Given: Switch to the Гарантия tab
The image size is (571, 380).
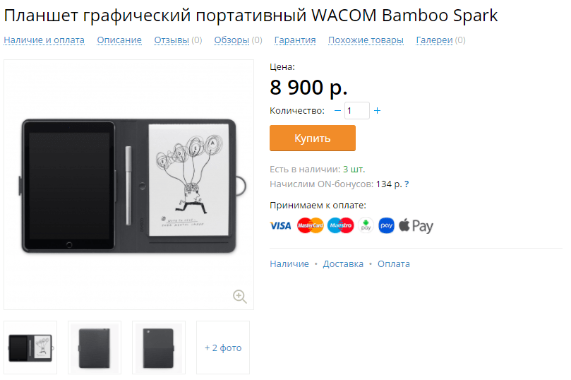Looking at the screenshot, I should pyautogui.click(x=295, y=40).
